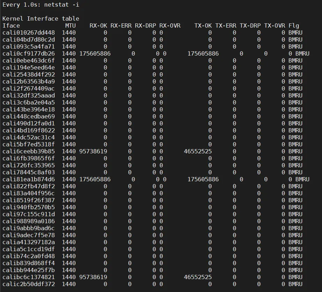The image size is (322, 292).
Task: Click the 'Kernel Interface table' title line
Action: (x=41, y=19)
